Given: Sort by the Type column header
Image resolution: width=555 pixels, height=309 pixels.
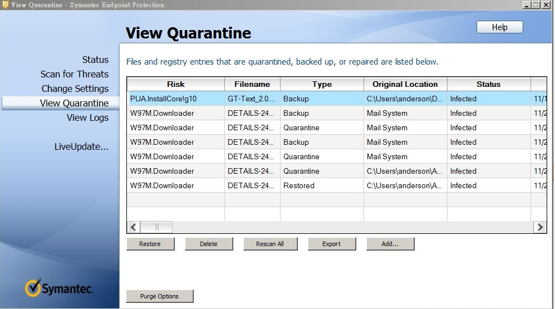Looking at the screenshot, I should click(322, 84).
